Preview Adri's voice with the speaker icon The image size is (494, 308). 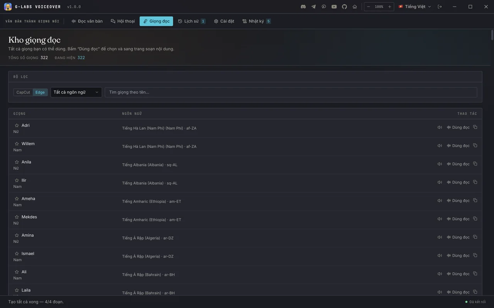(x=440, y=127)
